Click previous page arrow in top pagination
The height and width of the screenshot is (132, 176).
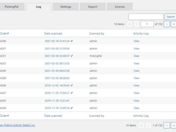click(136, 24)
